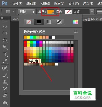This screenshot has height=107, width=102.
Task: Select the Spot Healing Brush tool
Action: point(5,68)
